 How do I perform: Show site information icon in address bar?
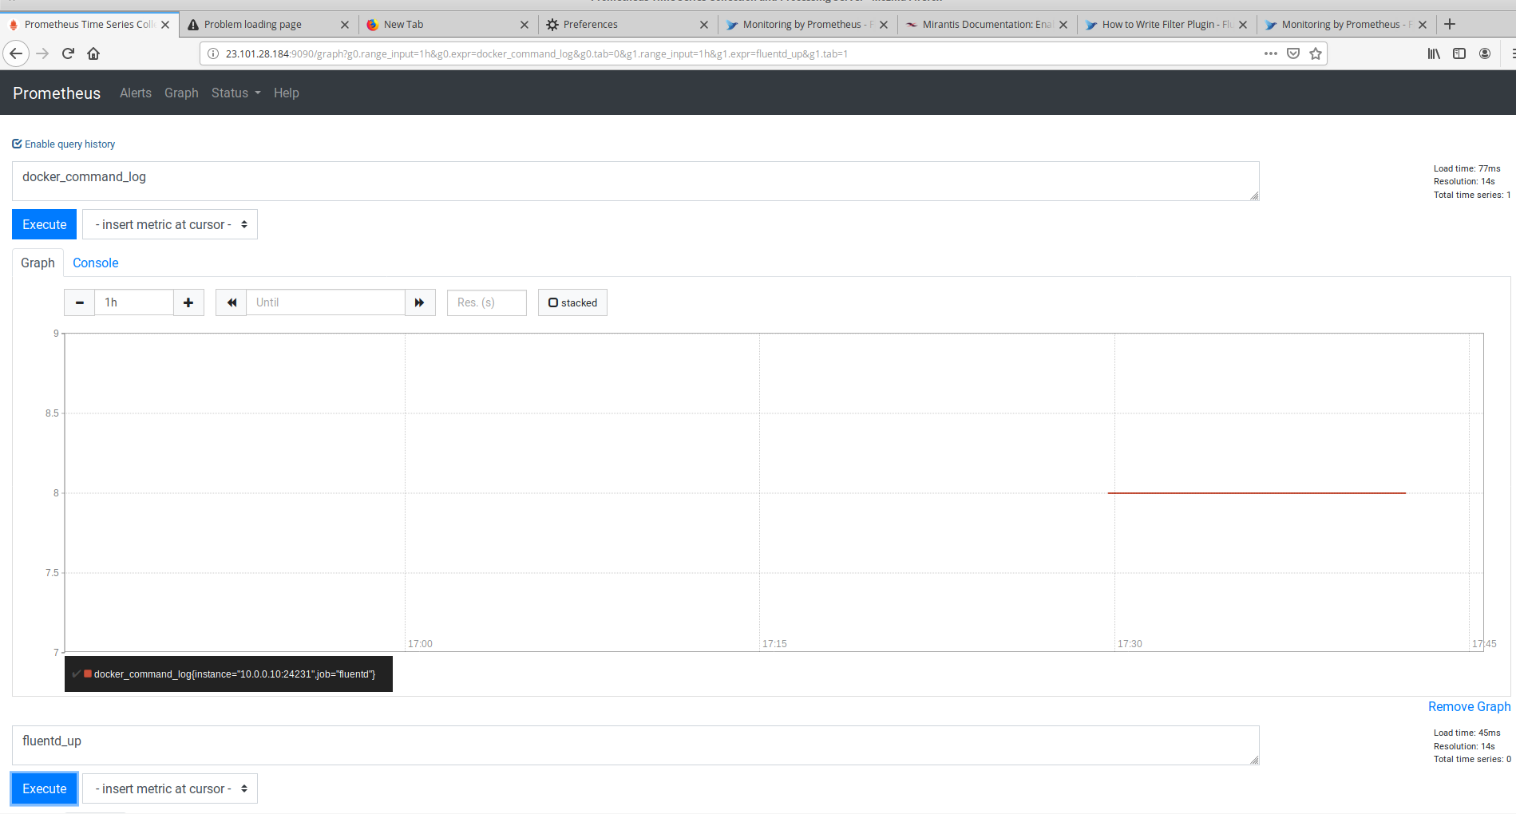point(213,53)
